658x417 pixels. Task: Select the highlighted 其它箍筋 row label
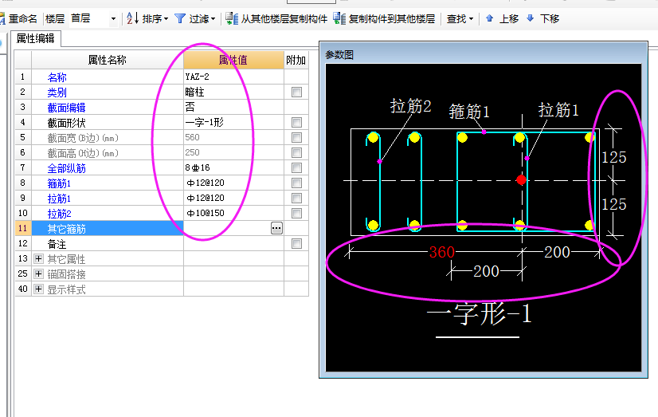pyautogui.click(x=108, y=229)
